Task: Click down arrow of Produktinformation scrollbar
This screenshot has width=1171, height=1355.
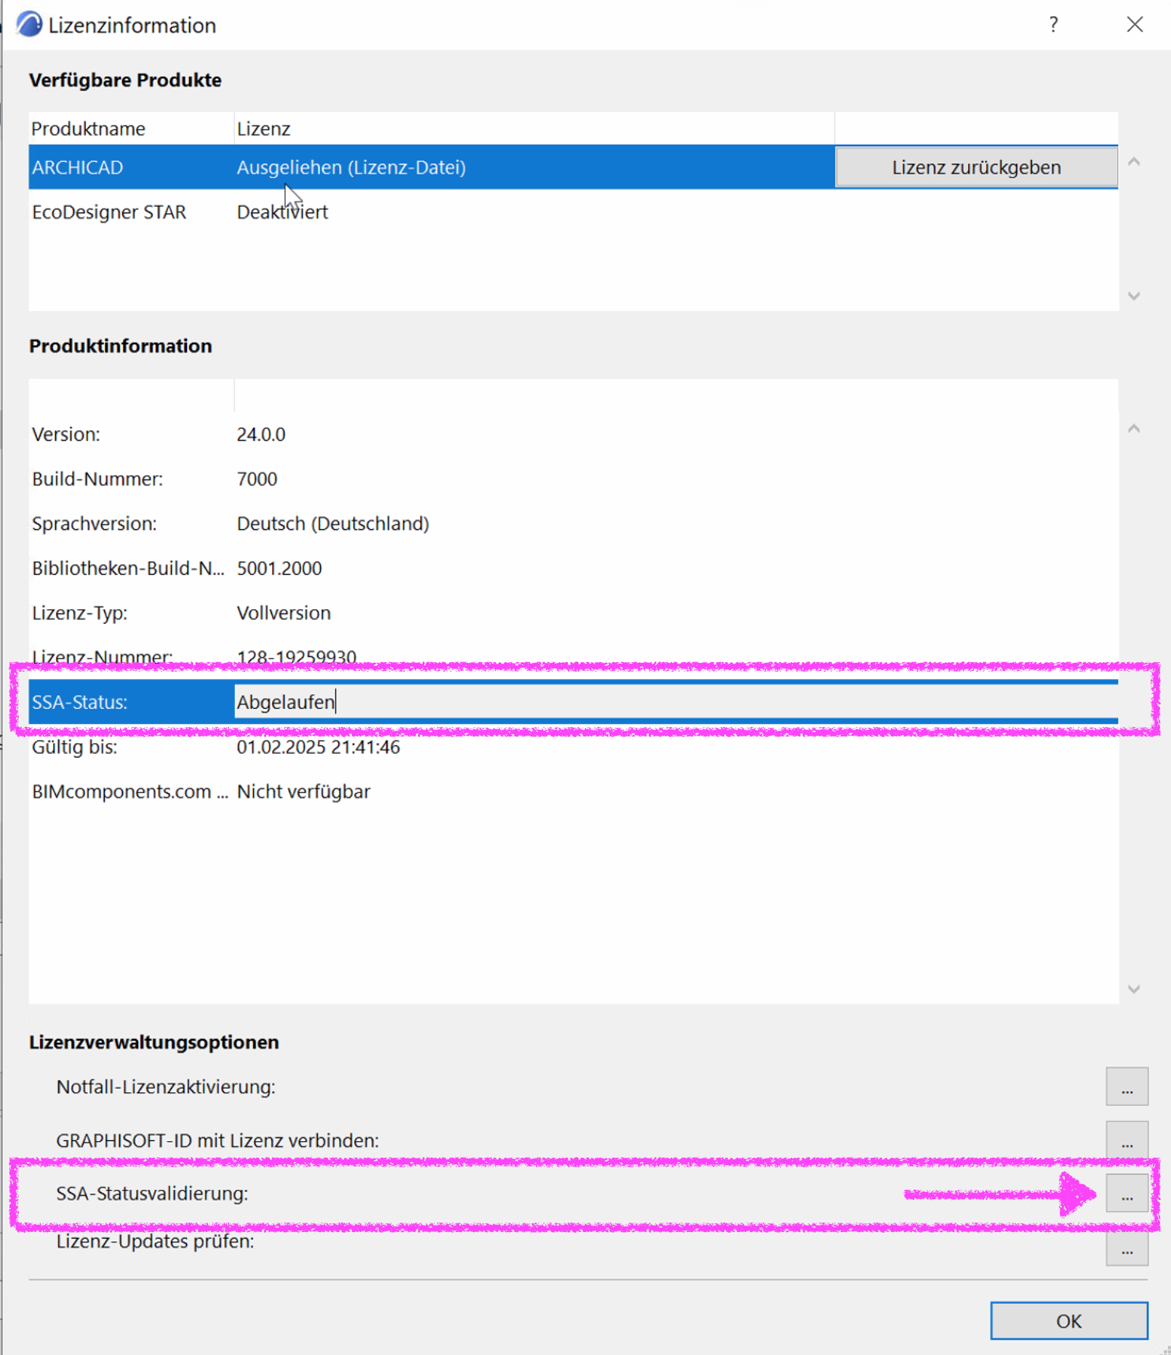Action: tap(1134, 989)
